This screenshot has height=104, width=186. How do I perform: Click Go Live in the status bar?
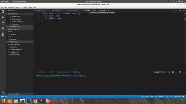click(x=145, y=96)
